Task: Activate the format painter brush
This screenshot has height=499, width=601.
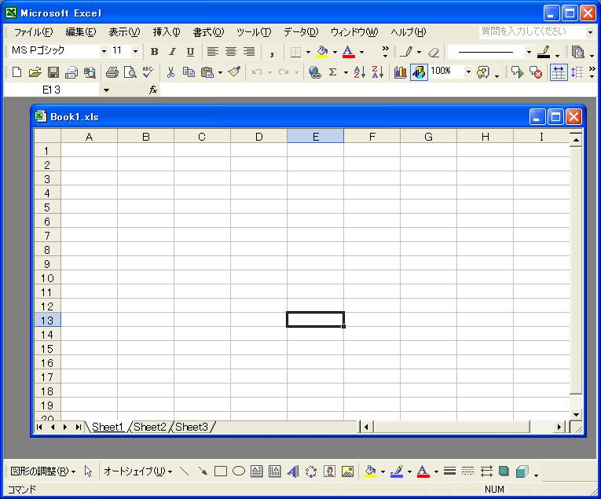Action: tap(234, 72)
